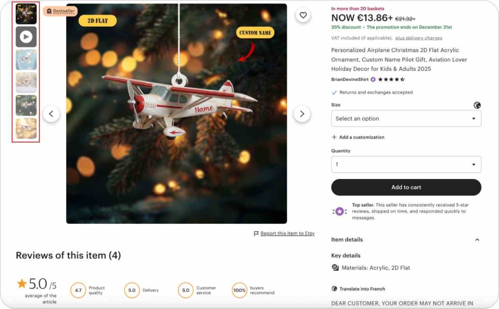
Task: Show the next product image with right arrow
Action: click(x=302, y=113)
